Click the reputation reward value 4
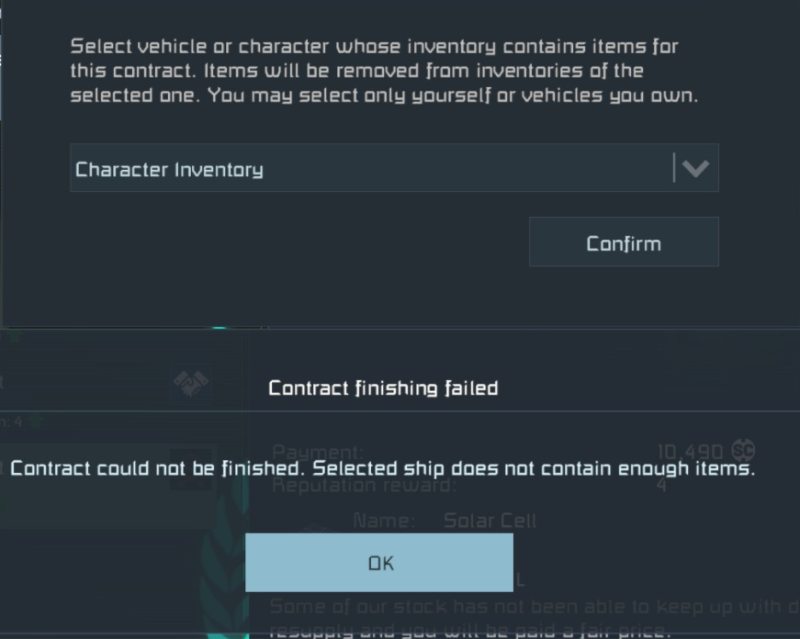Viewport: 800px width, 639px height. click(661, 485)
